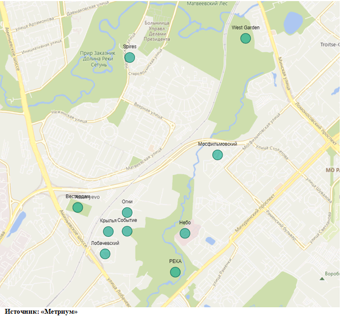Click the Староволынская улица label
The height and width of the screenshot is (318, 344).
(146, 62)
